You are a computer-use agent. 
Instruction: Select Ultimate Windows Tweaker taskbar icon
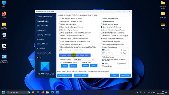coord(57,92)
